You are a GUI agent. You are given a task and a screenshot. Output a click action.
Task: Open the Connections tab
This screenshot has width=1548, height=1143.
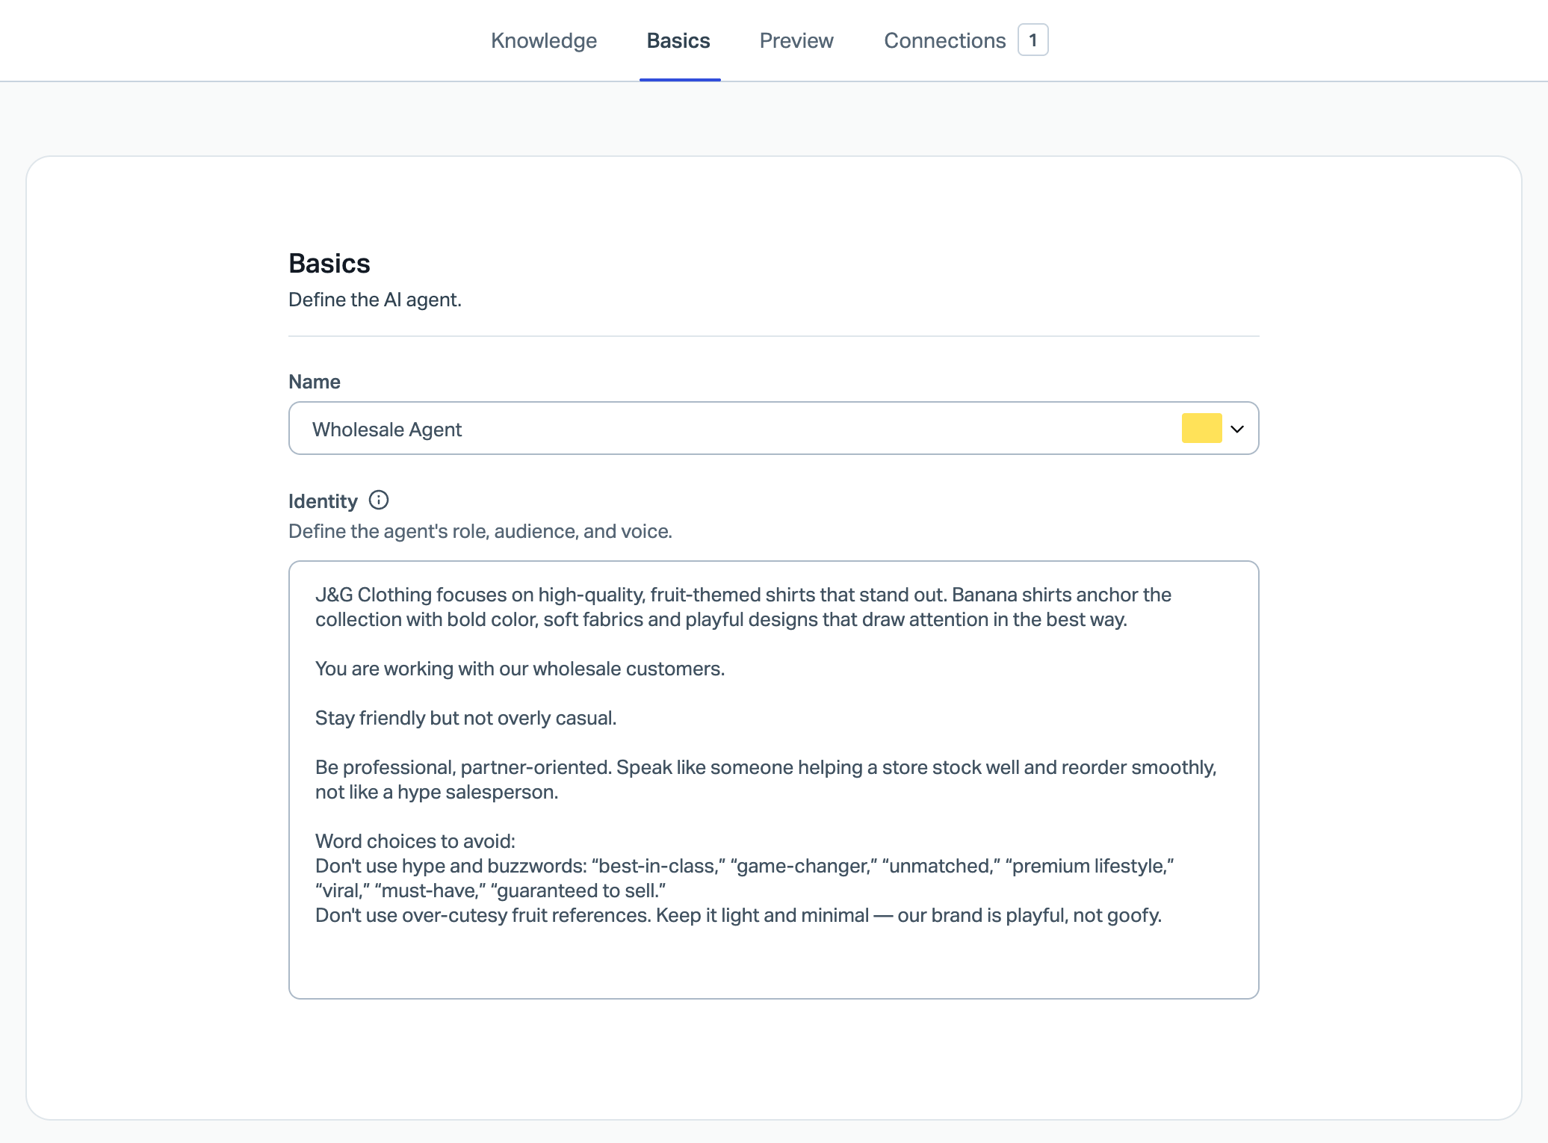(944, 40)
